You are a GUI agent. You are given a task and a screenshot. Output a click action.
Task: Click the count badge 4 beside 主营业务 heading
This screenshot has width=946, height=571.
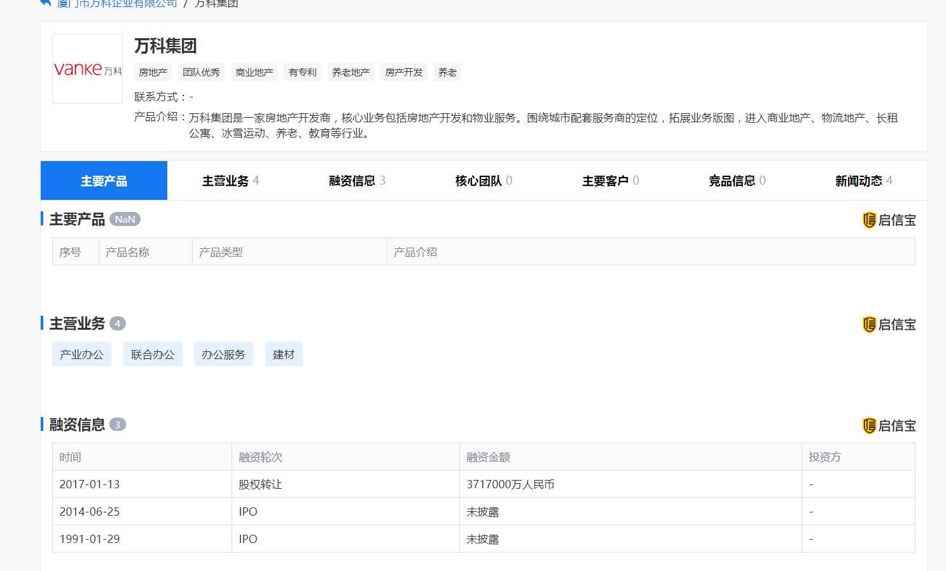(118, 323)
